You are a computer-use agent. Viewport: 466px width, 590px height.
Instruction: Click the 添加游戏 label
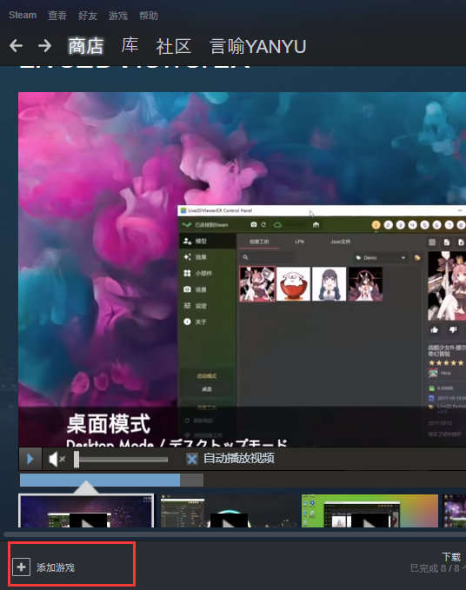56,567
